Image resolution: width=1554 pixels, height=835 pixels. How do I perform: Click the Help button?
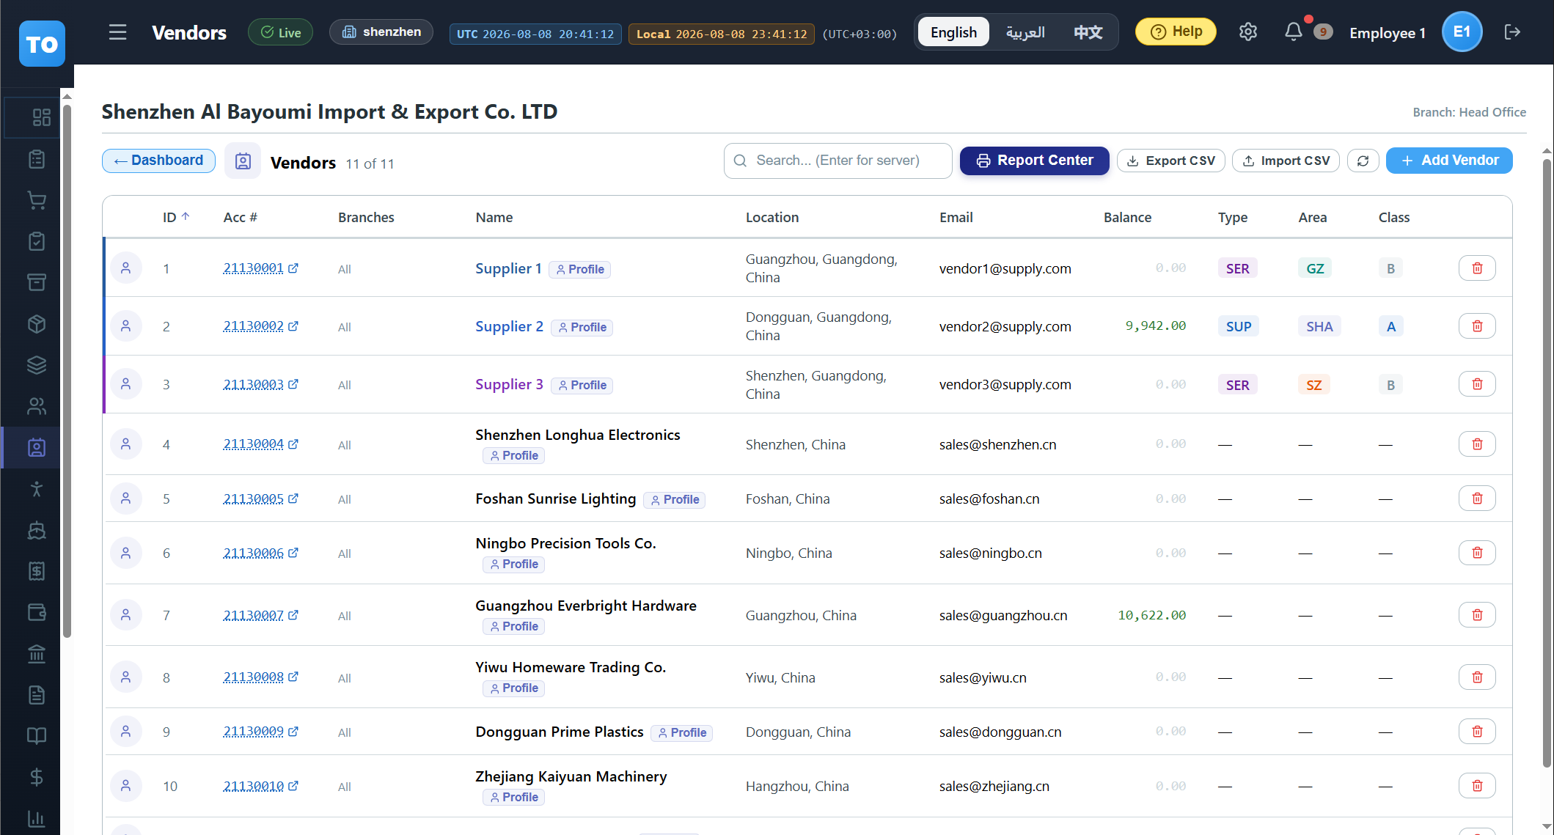(1176, 32)
